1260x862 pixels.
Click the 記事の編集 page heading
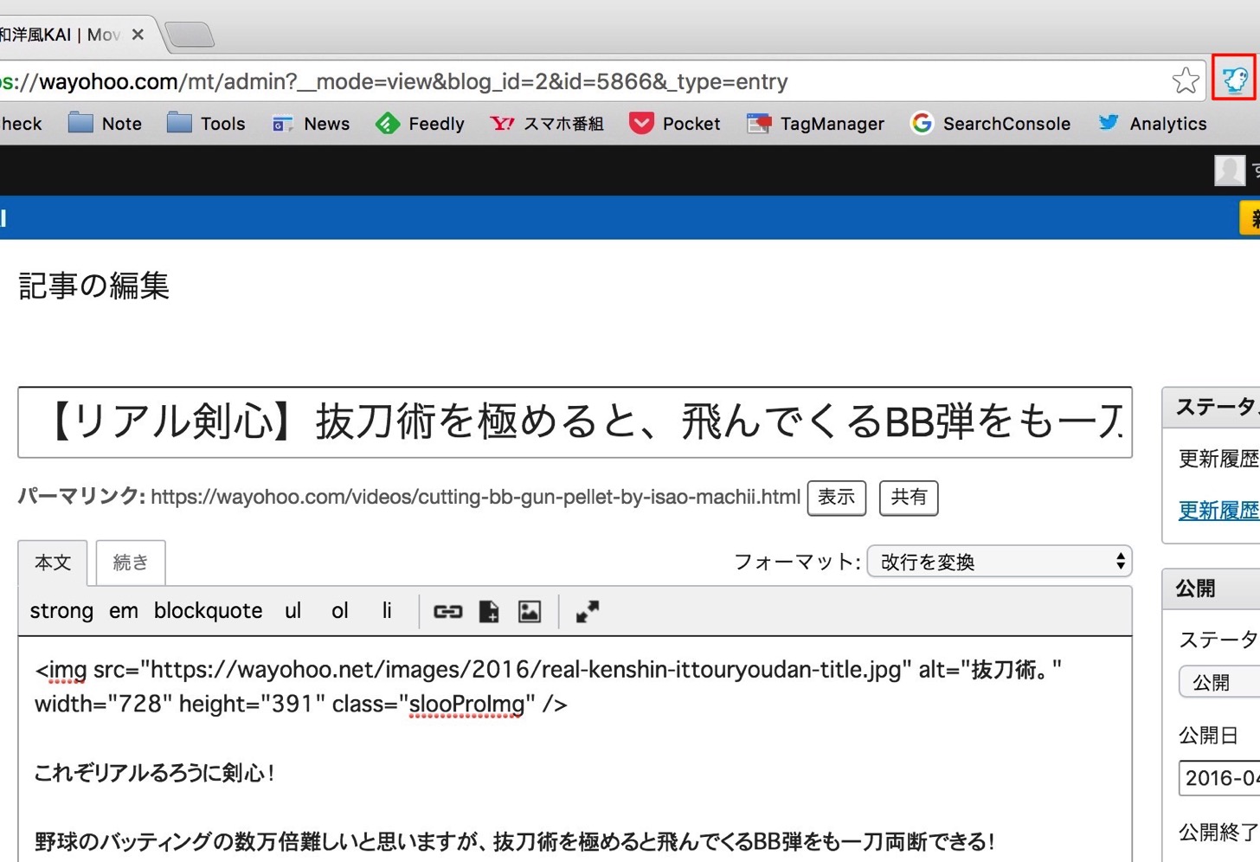click(93, 286)
